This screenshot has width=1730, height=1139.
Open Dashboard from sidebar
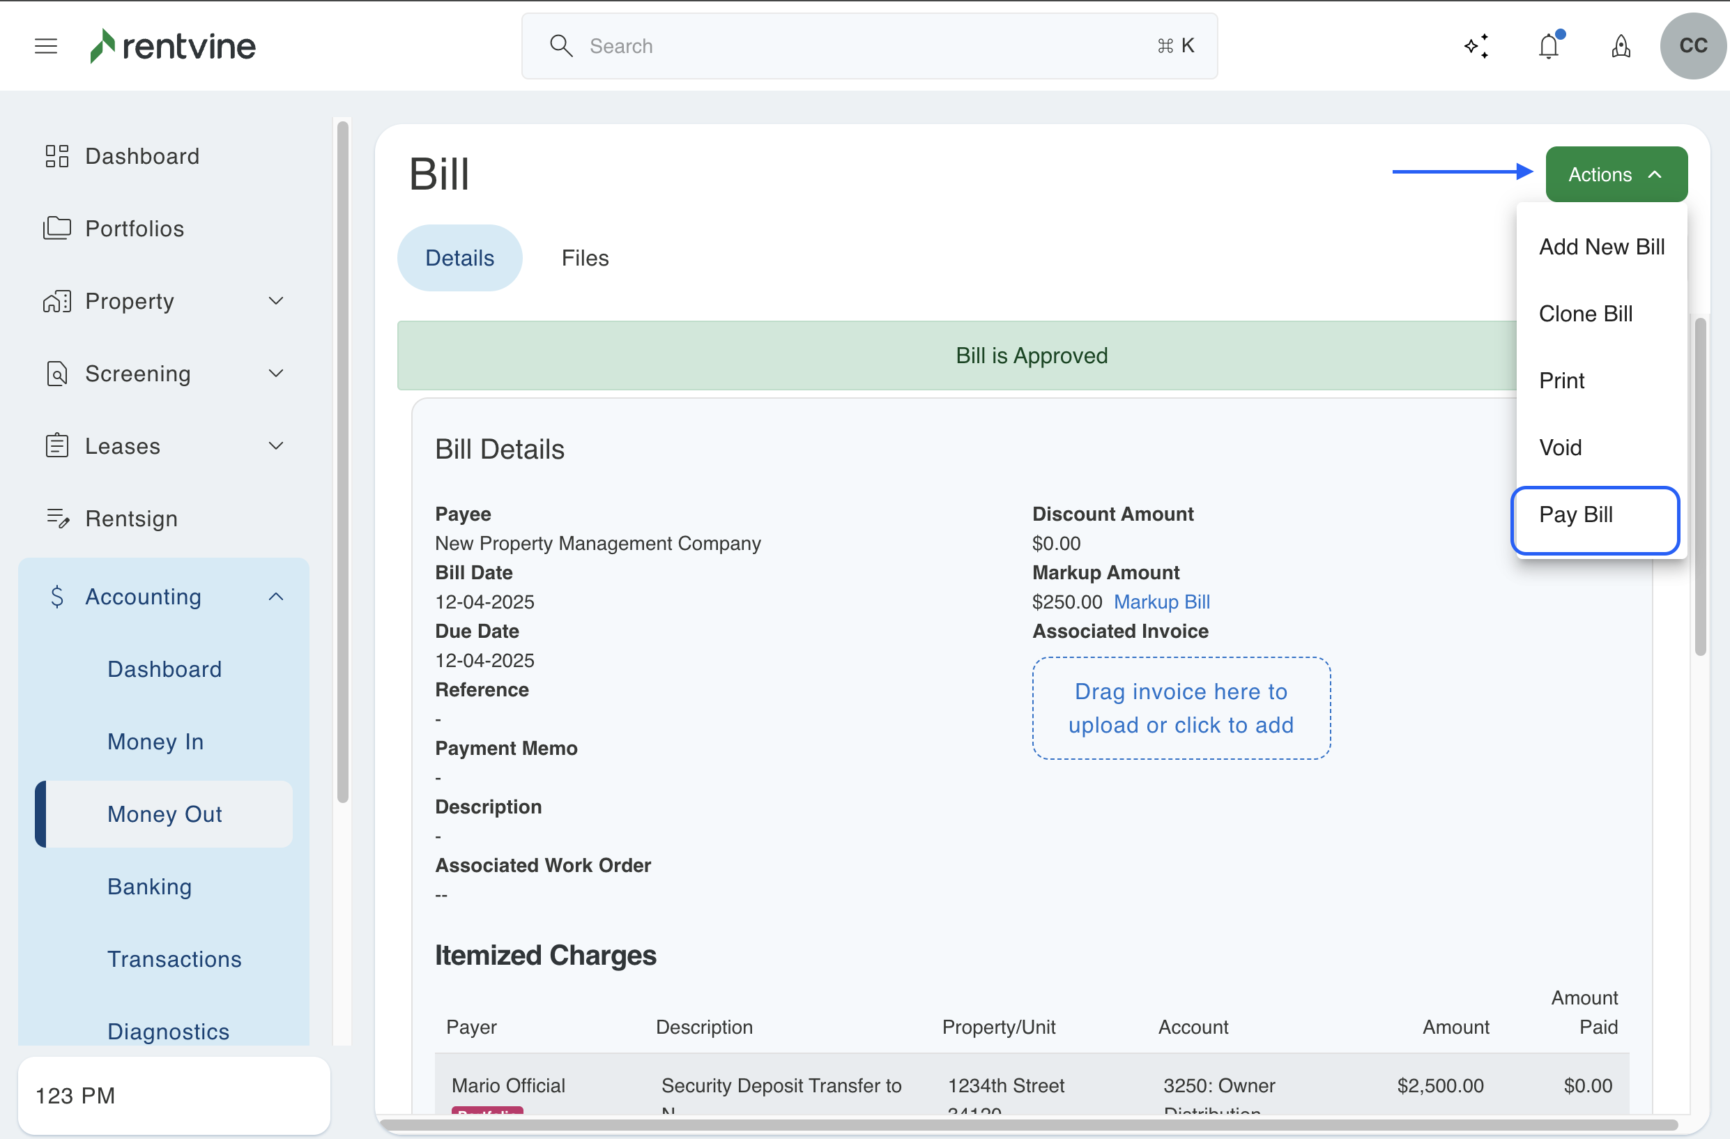(141, 156)
